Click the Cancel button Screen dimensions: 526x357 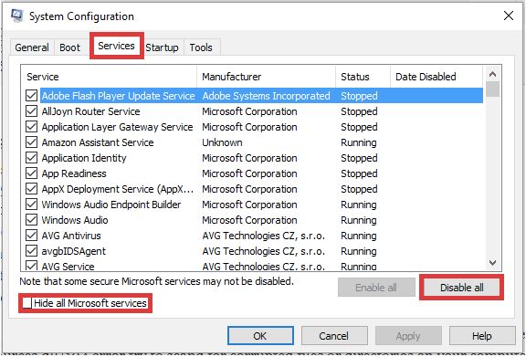pyautogui.click(x=334, y=336)
